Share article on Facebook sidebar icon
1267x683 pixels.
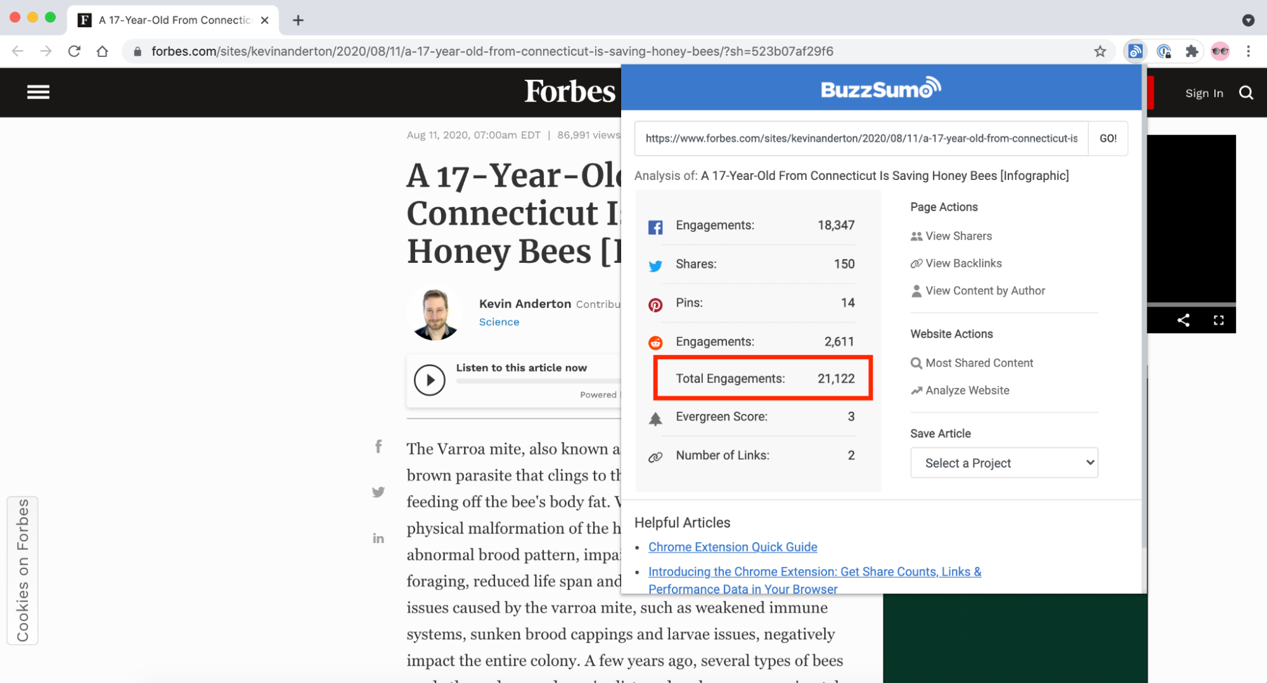tap(378, 447)
